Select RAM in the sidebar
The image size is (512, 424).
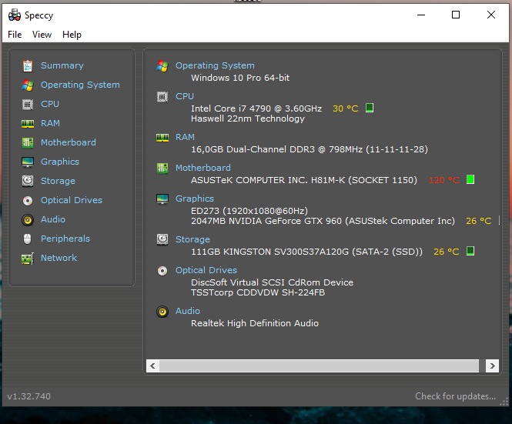[50, 123]
